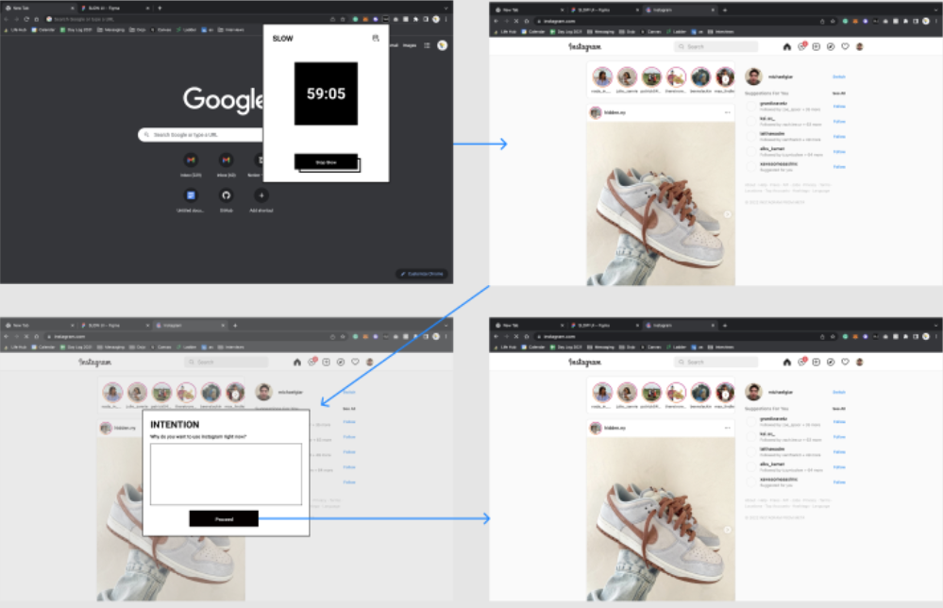Switch to the Figma tab in the Google window
Screen dimensions: 943x608
pos(114,8)
